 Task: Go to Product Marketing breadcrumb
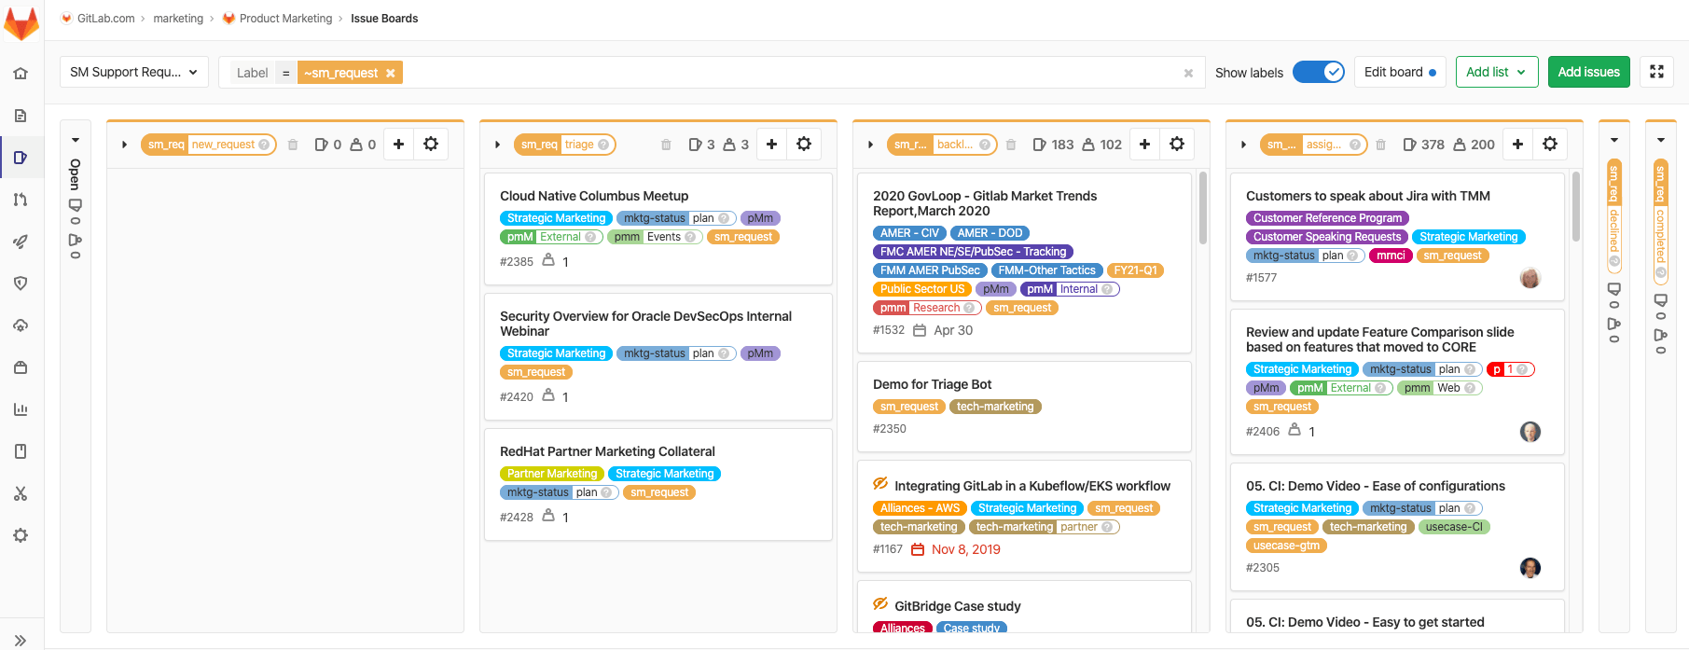point(285,19)
